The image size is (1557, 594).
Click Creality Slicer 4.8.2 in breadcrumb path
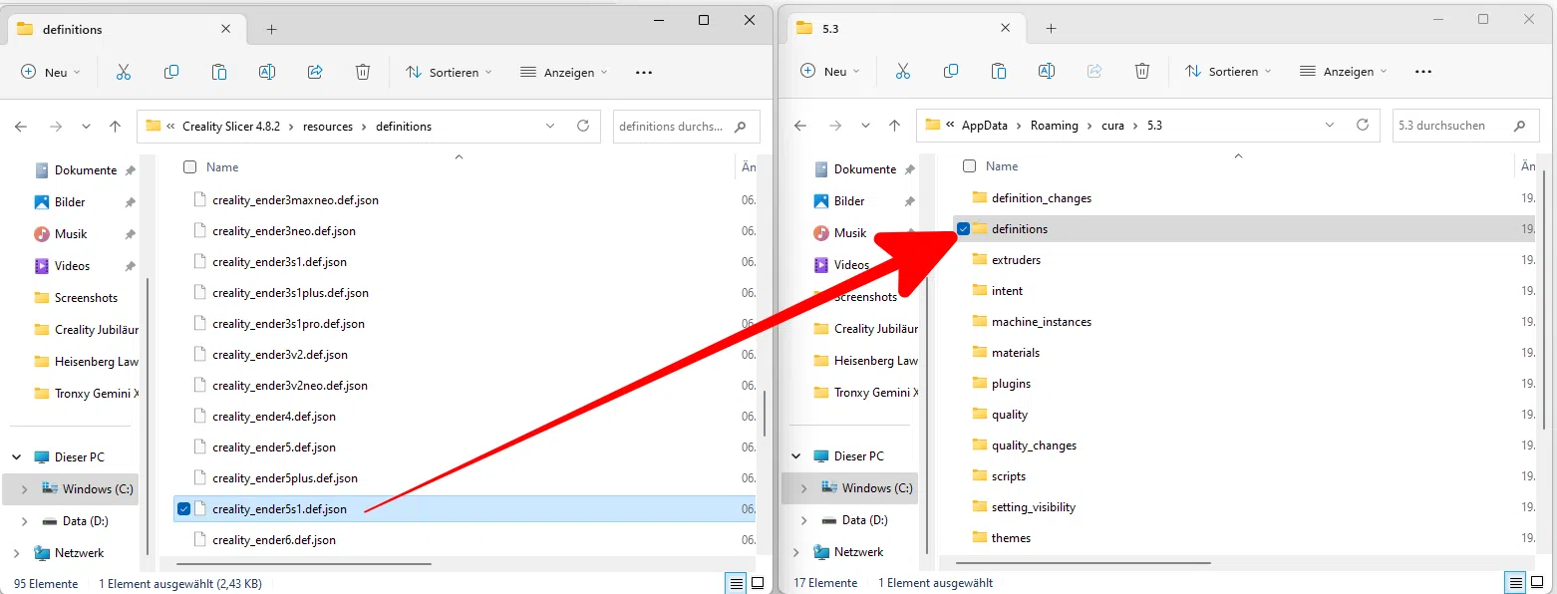point(231,127)
